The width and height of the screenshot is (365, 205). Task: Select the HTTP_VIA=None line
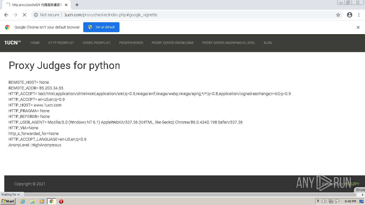pos(23,128)
